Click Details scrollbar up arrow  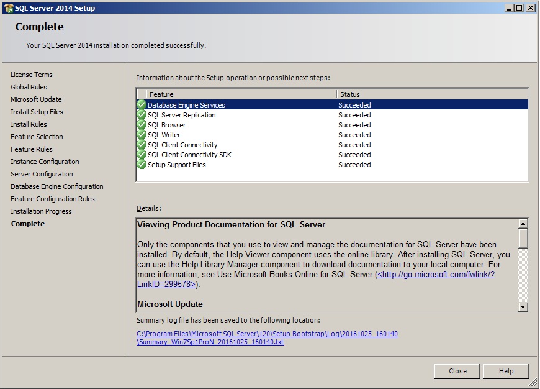point(523,224)
